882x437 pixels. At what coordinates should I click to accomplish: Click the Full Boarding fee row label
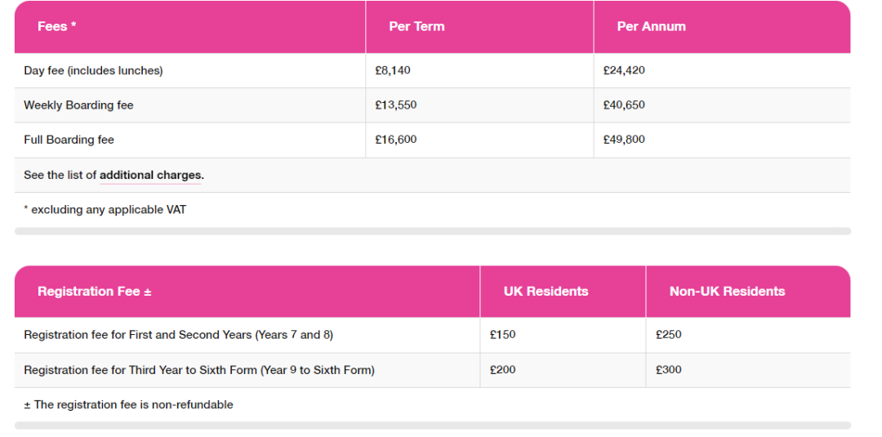point(69,140)
